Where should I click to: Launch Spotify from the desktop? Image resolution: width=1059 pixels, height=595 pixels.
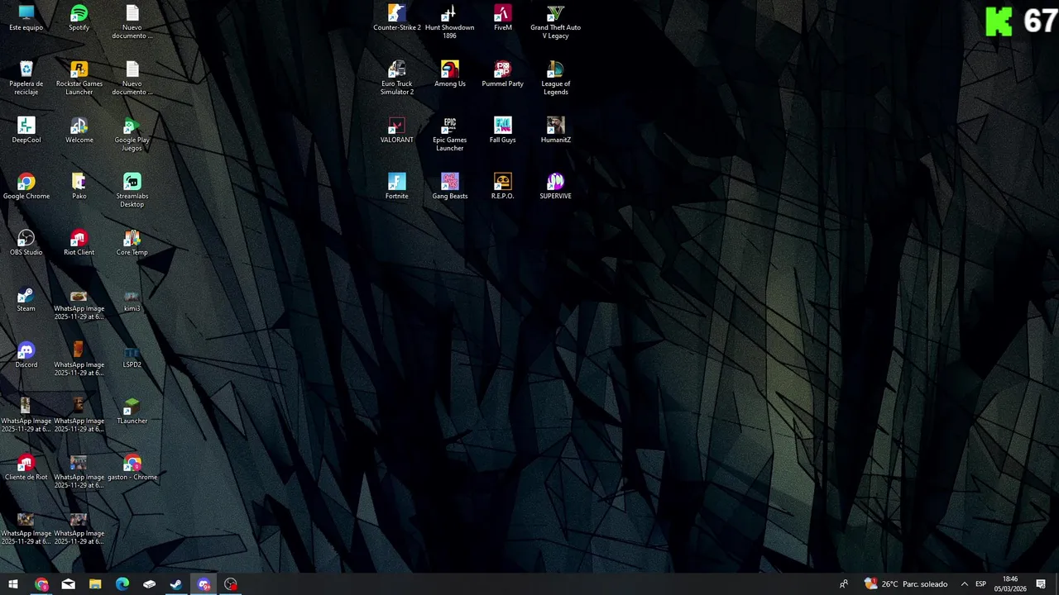[x=79, y=18]
